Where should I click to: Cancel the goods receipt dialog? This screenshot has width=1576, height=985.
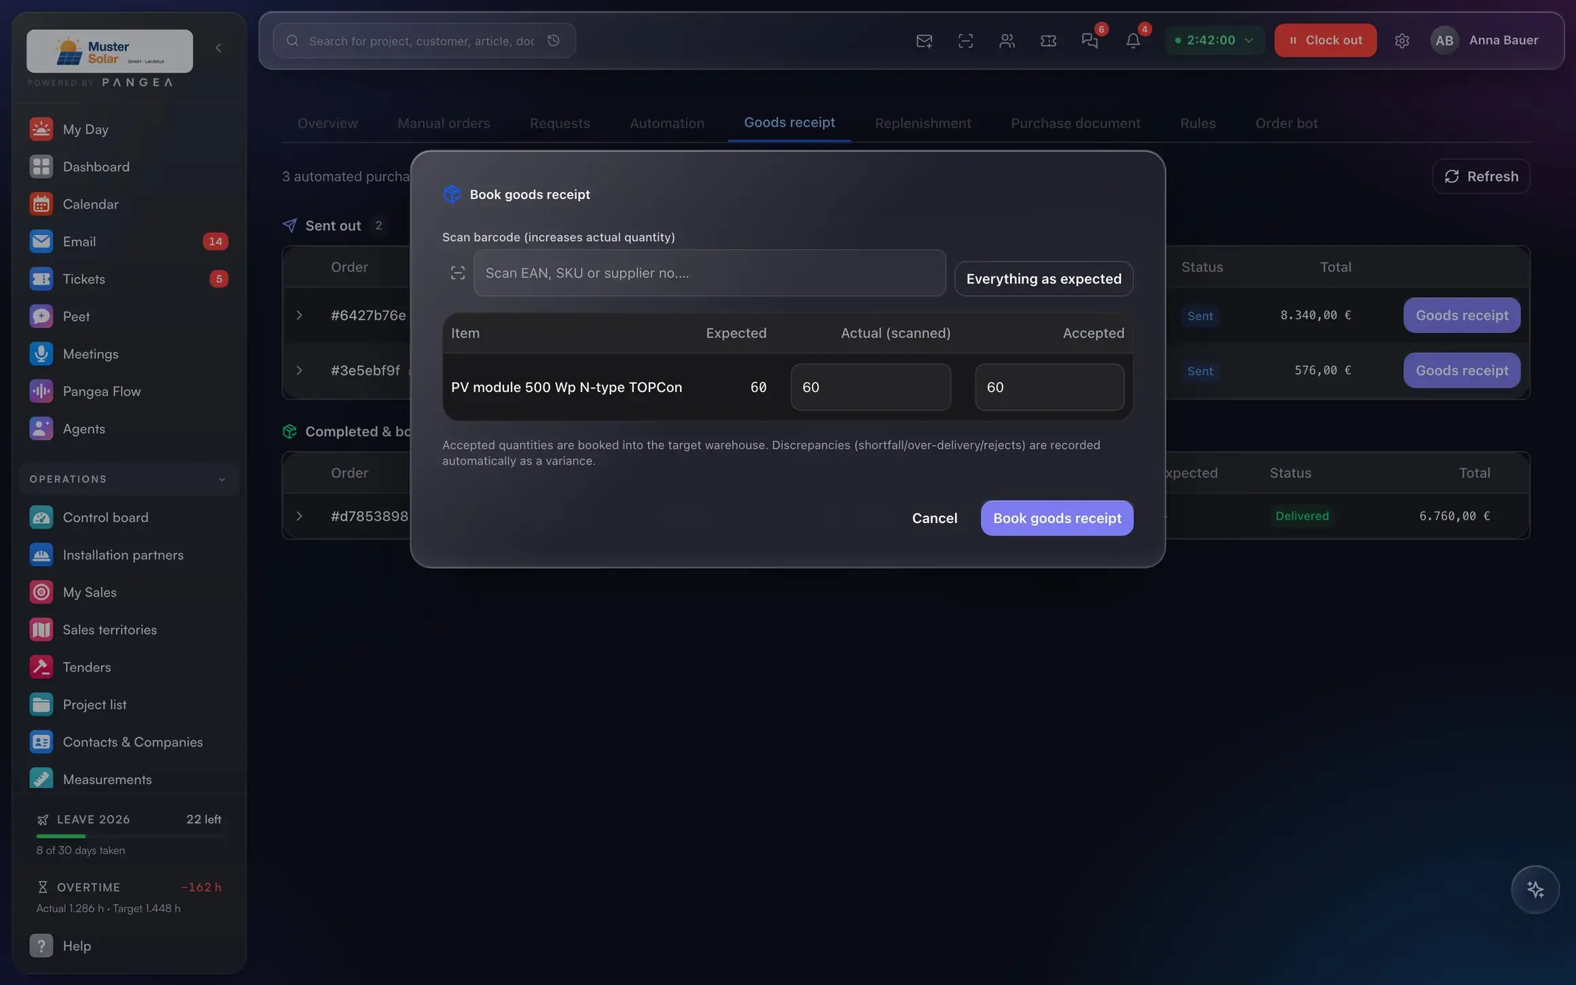point(934,518)
